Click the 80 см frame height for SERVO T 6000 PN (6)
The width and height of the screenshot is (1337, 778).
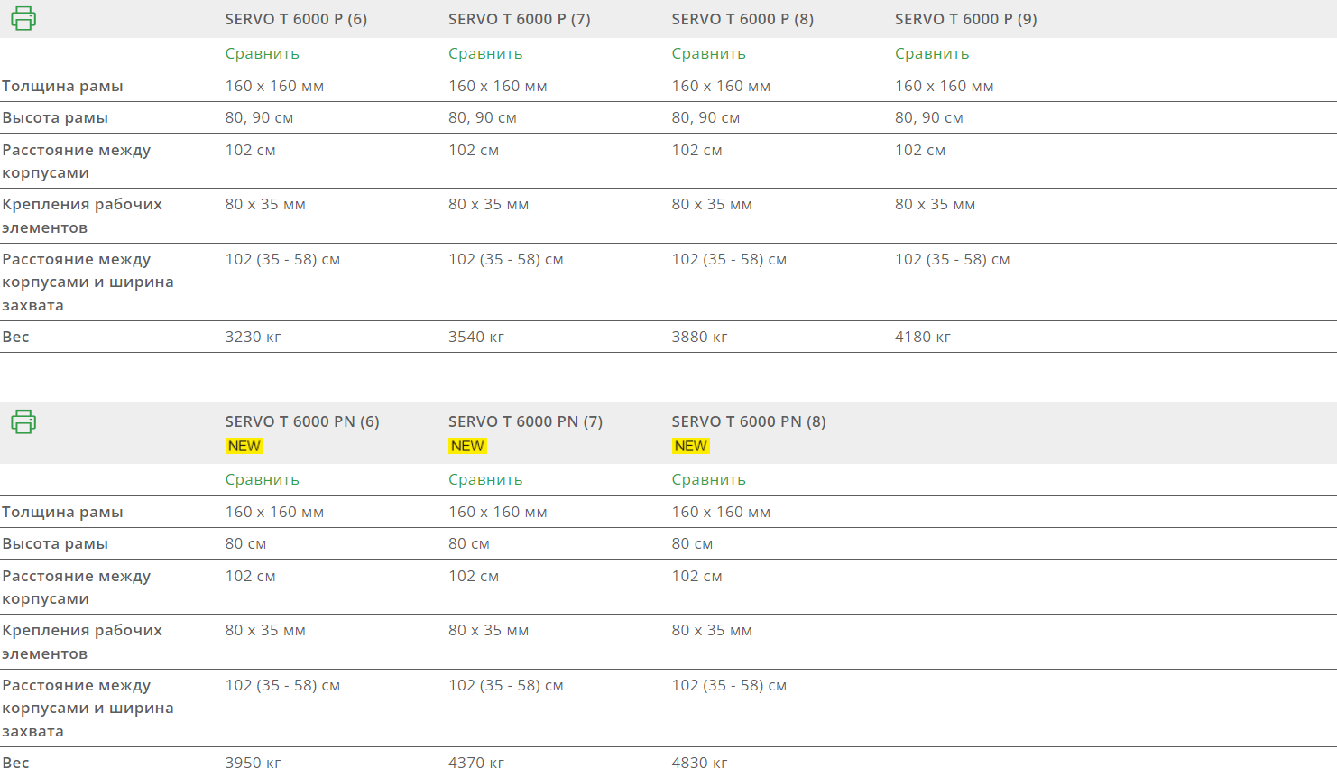(246, 543)
